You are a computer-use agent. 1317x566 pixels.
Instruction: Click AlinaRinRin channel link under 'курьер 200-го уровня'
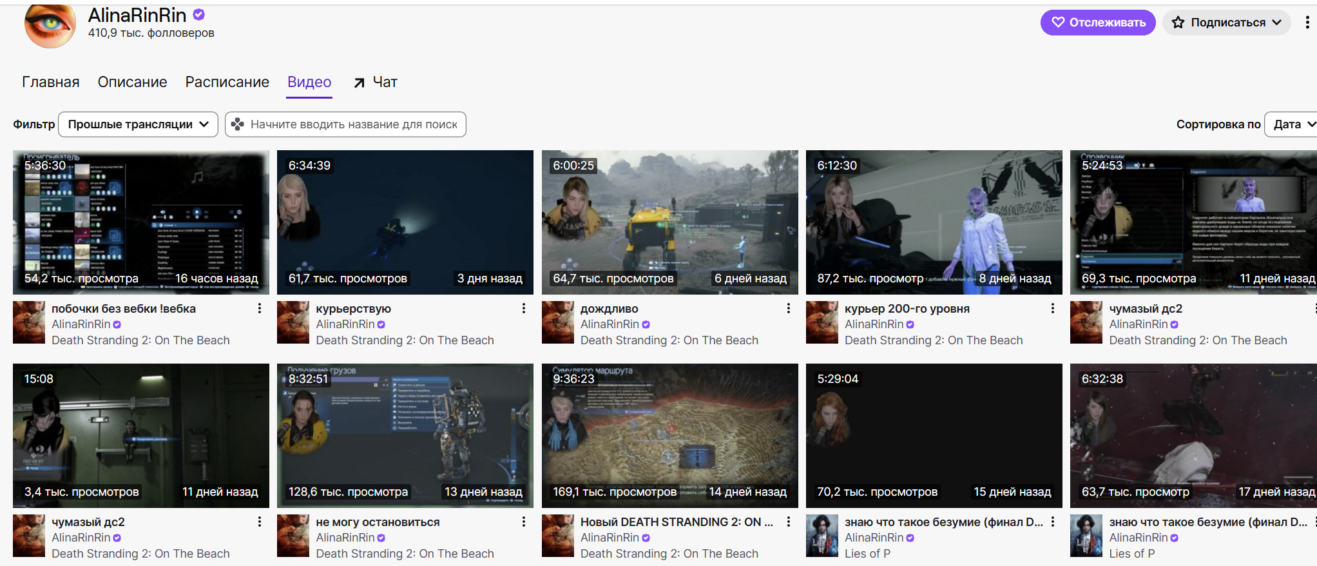pyautogui.click(x=874, y=324)
